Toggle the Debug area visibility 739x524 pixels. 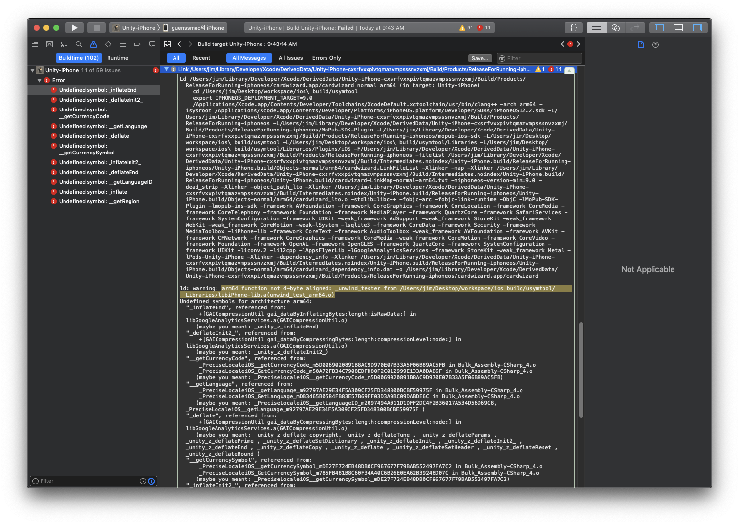[678, 28]
